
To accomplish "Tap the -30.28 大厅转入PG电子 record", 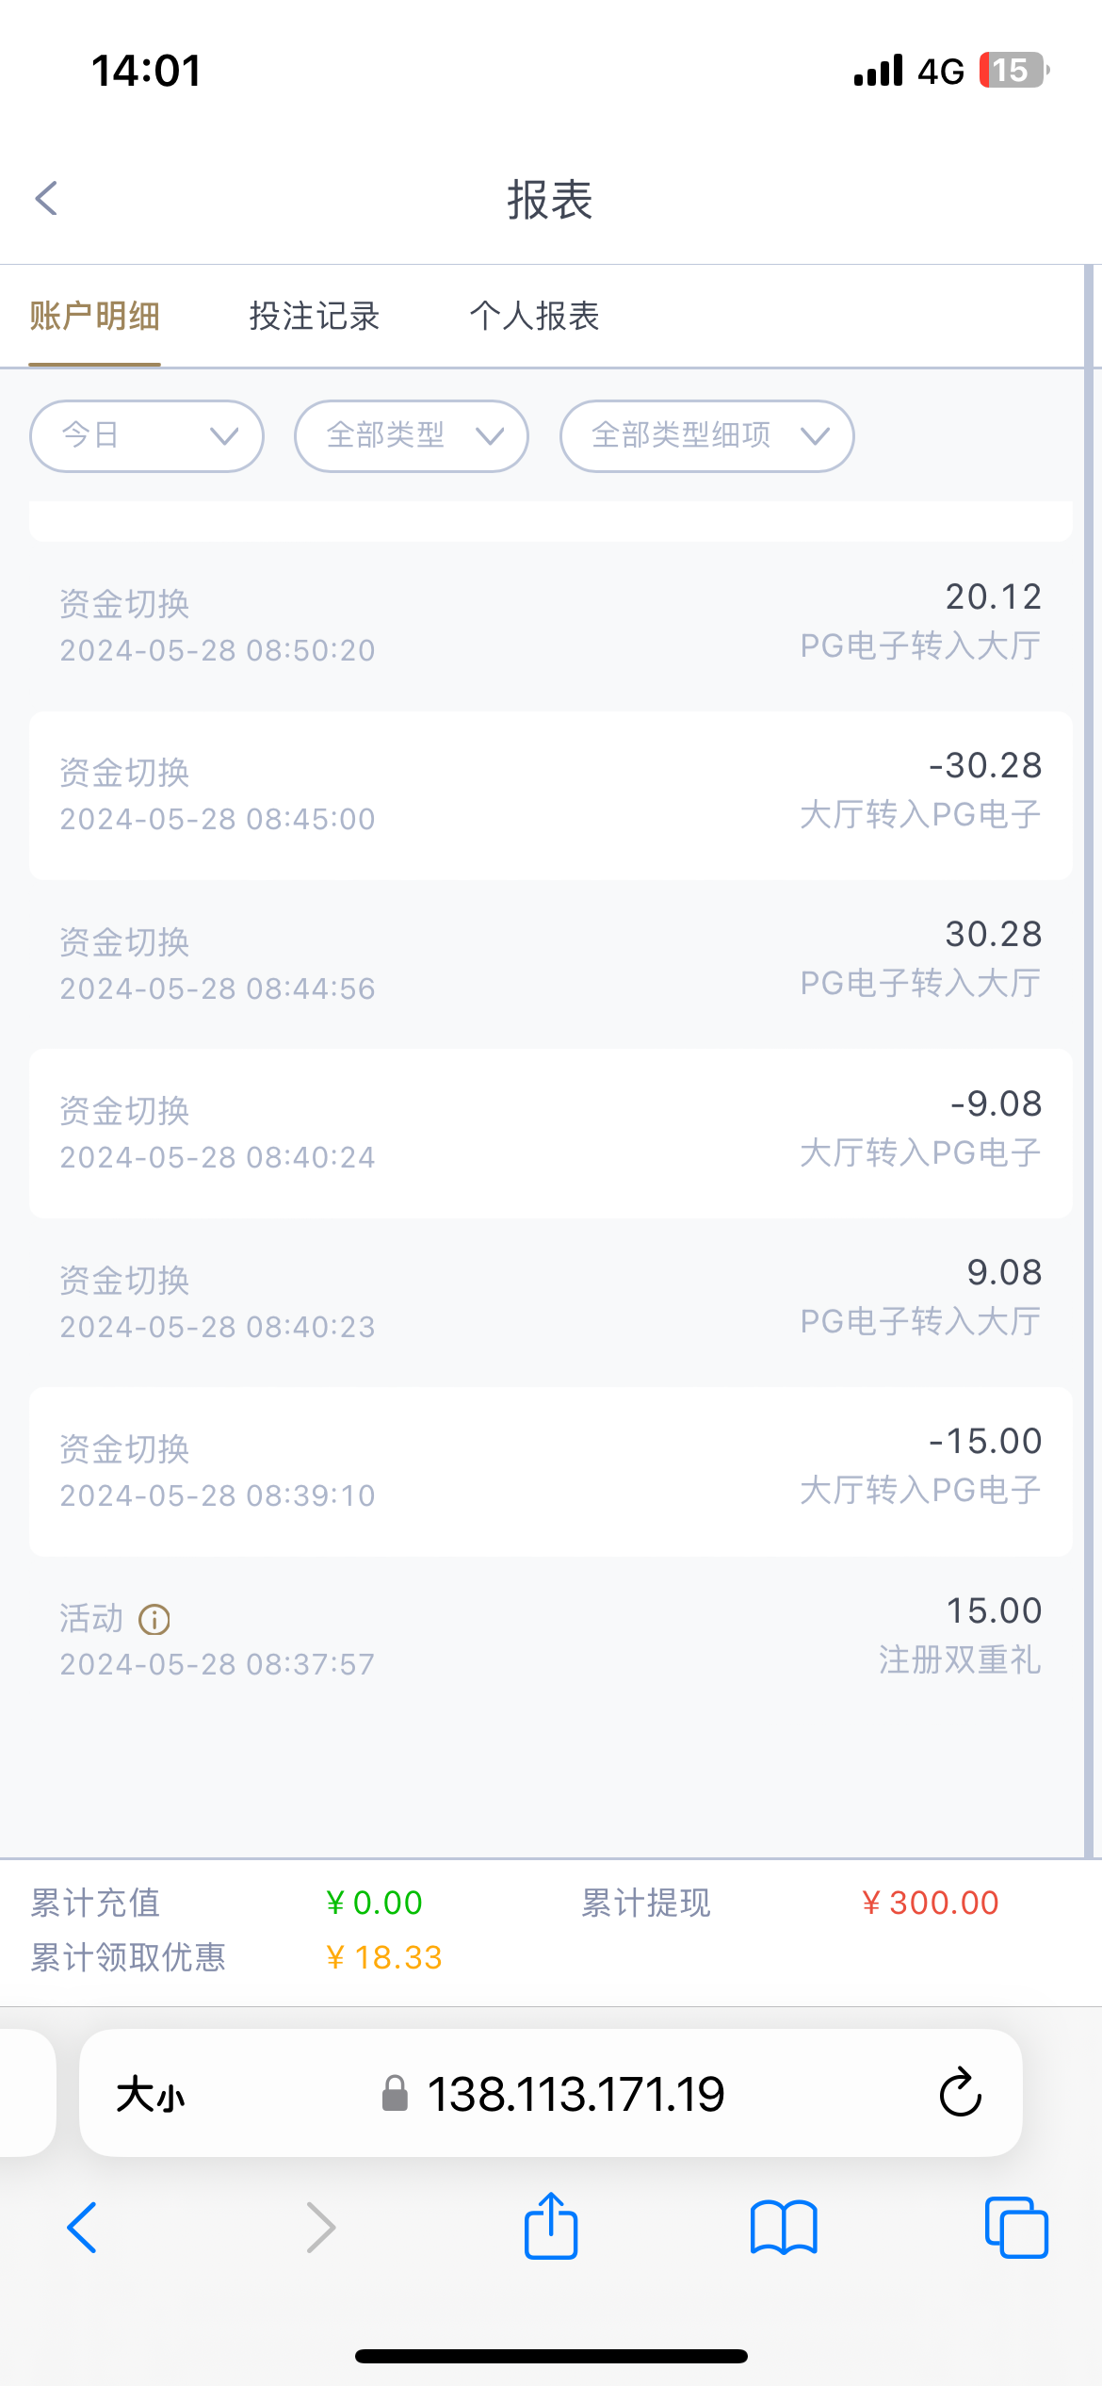I will click(550, 794).
